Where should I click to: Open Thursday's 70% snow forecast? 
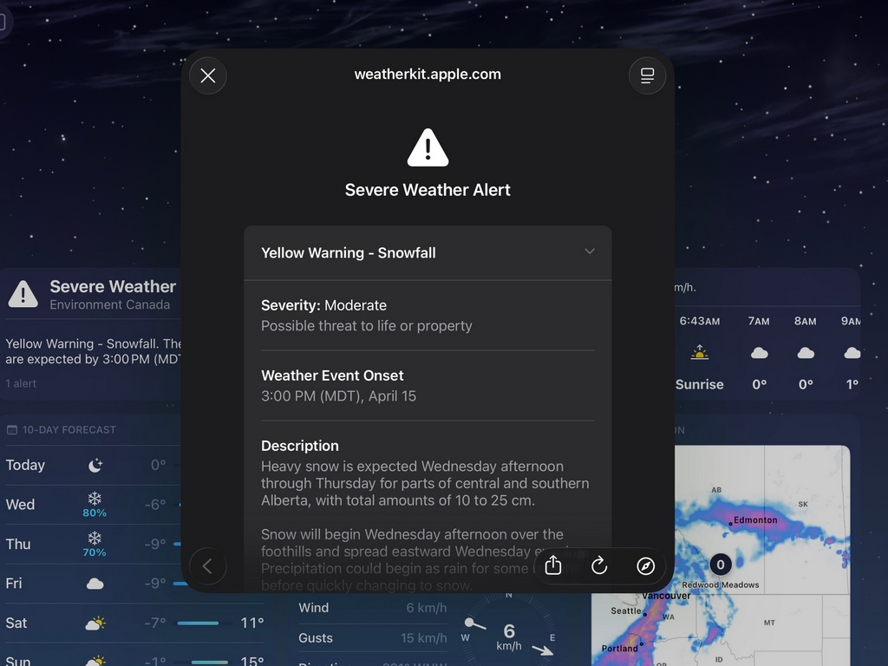94,544
